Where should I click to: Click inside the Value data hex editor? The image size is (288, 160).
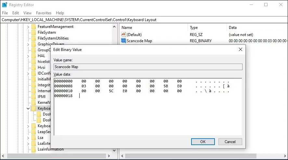148,107
